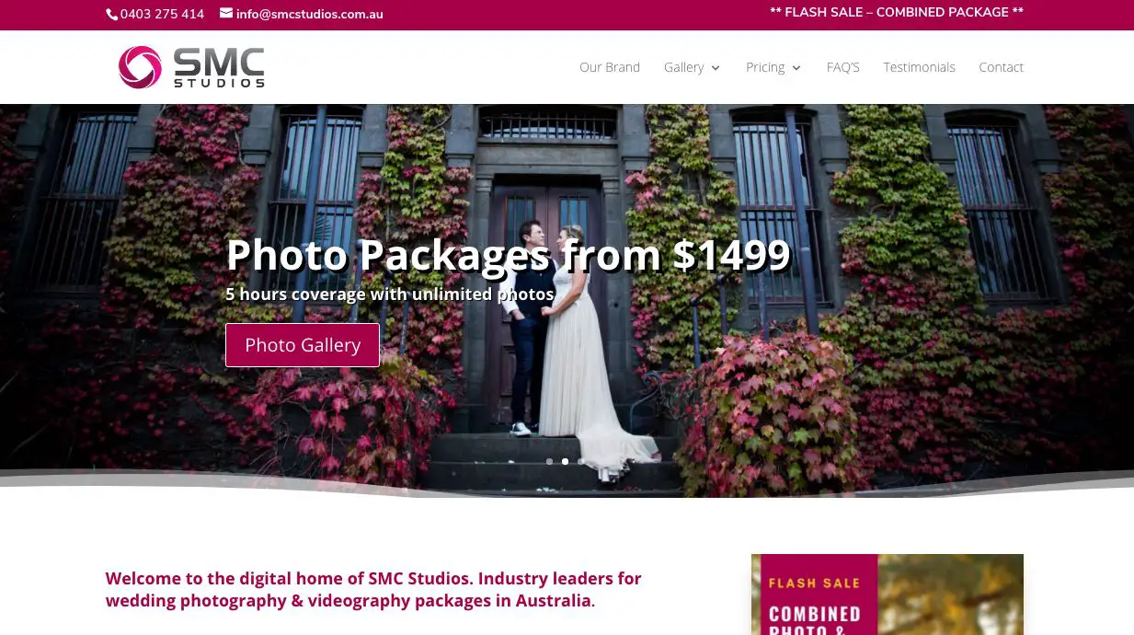Image resolution: width=1134 pixels, height=635 pixels.
Task: Click the envelope email icon
Action: click(x=226, y=14)
